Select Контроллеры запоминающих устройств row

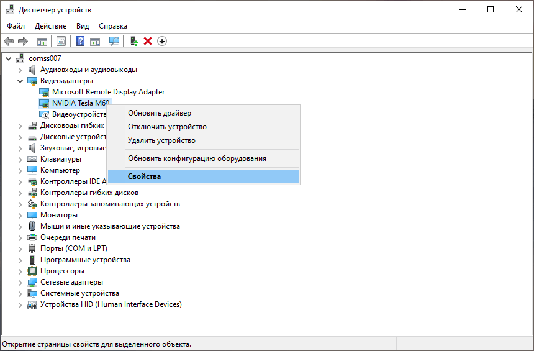[x=110, y=204]
